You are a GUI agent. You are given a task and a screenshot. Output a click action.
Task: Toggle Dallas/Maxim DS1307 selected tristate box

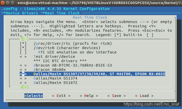point(23,74)
